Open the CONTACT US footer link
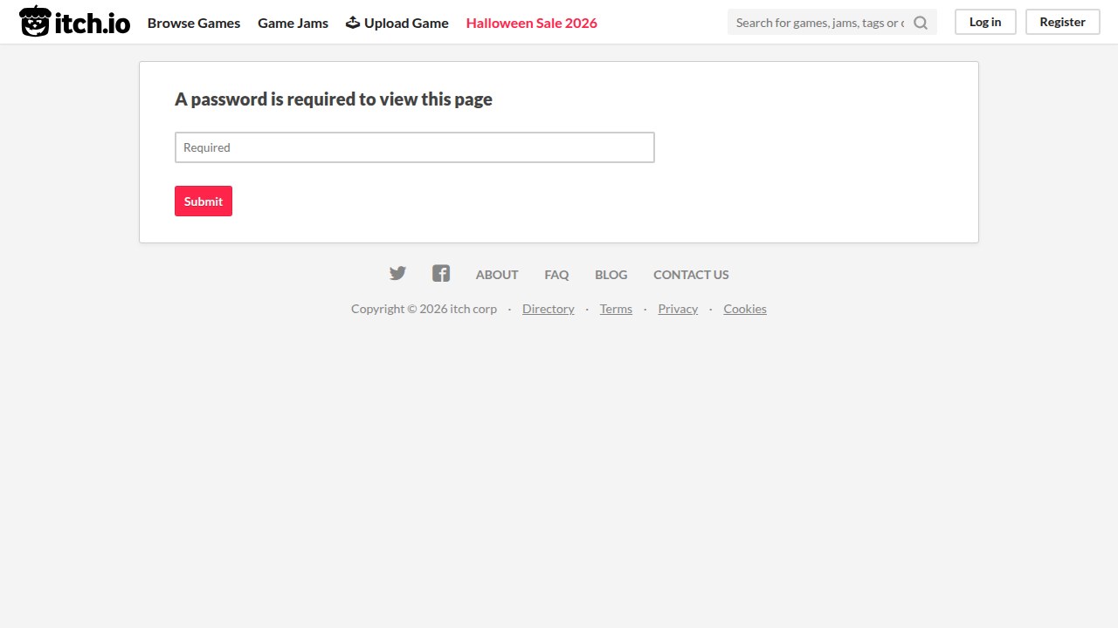Image resolution: width=1118 pixels, height=628 pixels. pyautogui.click(x=691, y=275)
